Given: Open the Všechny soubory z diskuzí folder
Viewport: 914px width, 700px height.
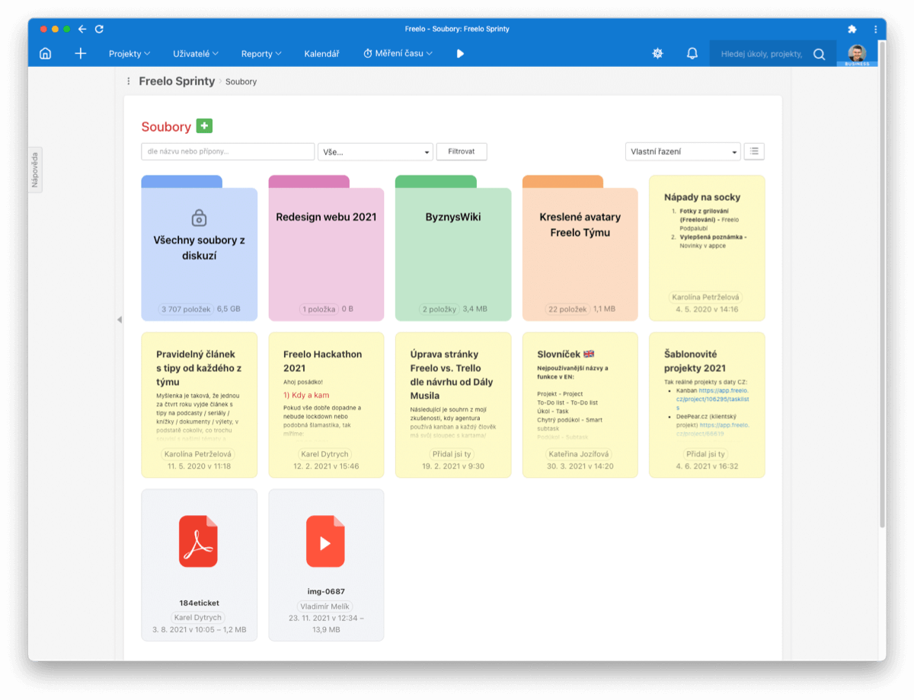Looking at the screenshot, I should (199, 248).
